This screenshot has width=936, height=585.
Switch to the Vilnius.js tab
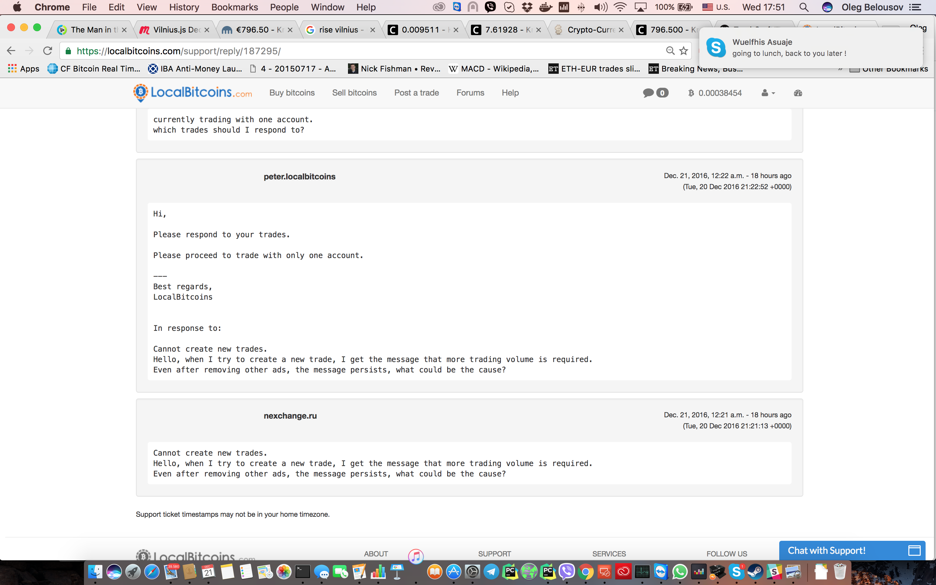[x=174, y=30]
